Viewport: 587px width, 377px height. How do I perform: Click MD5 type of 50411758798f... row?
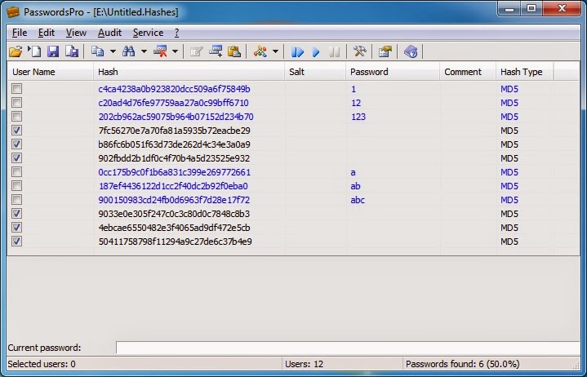[x=509, y=242]
